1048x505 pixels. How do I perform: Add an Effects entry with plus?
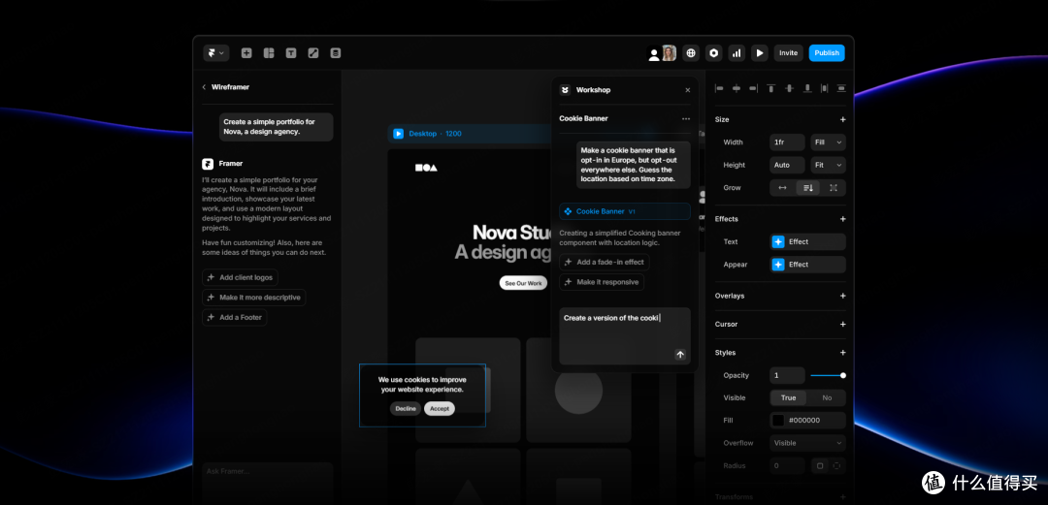click(x=843, y=219)
